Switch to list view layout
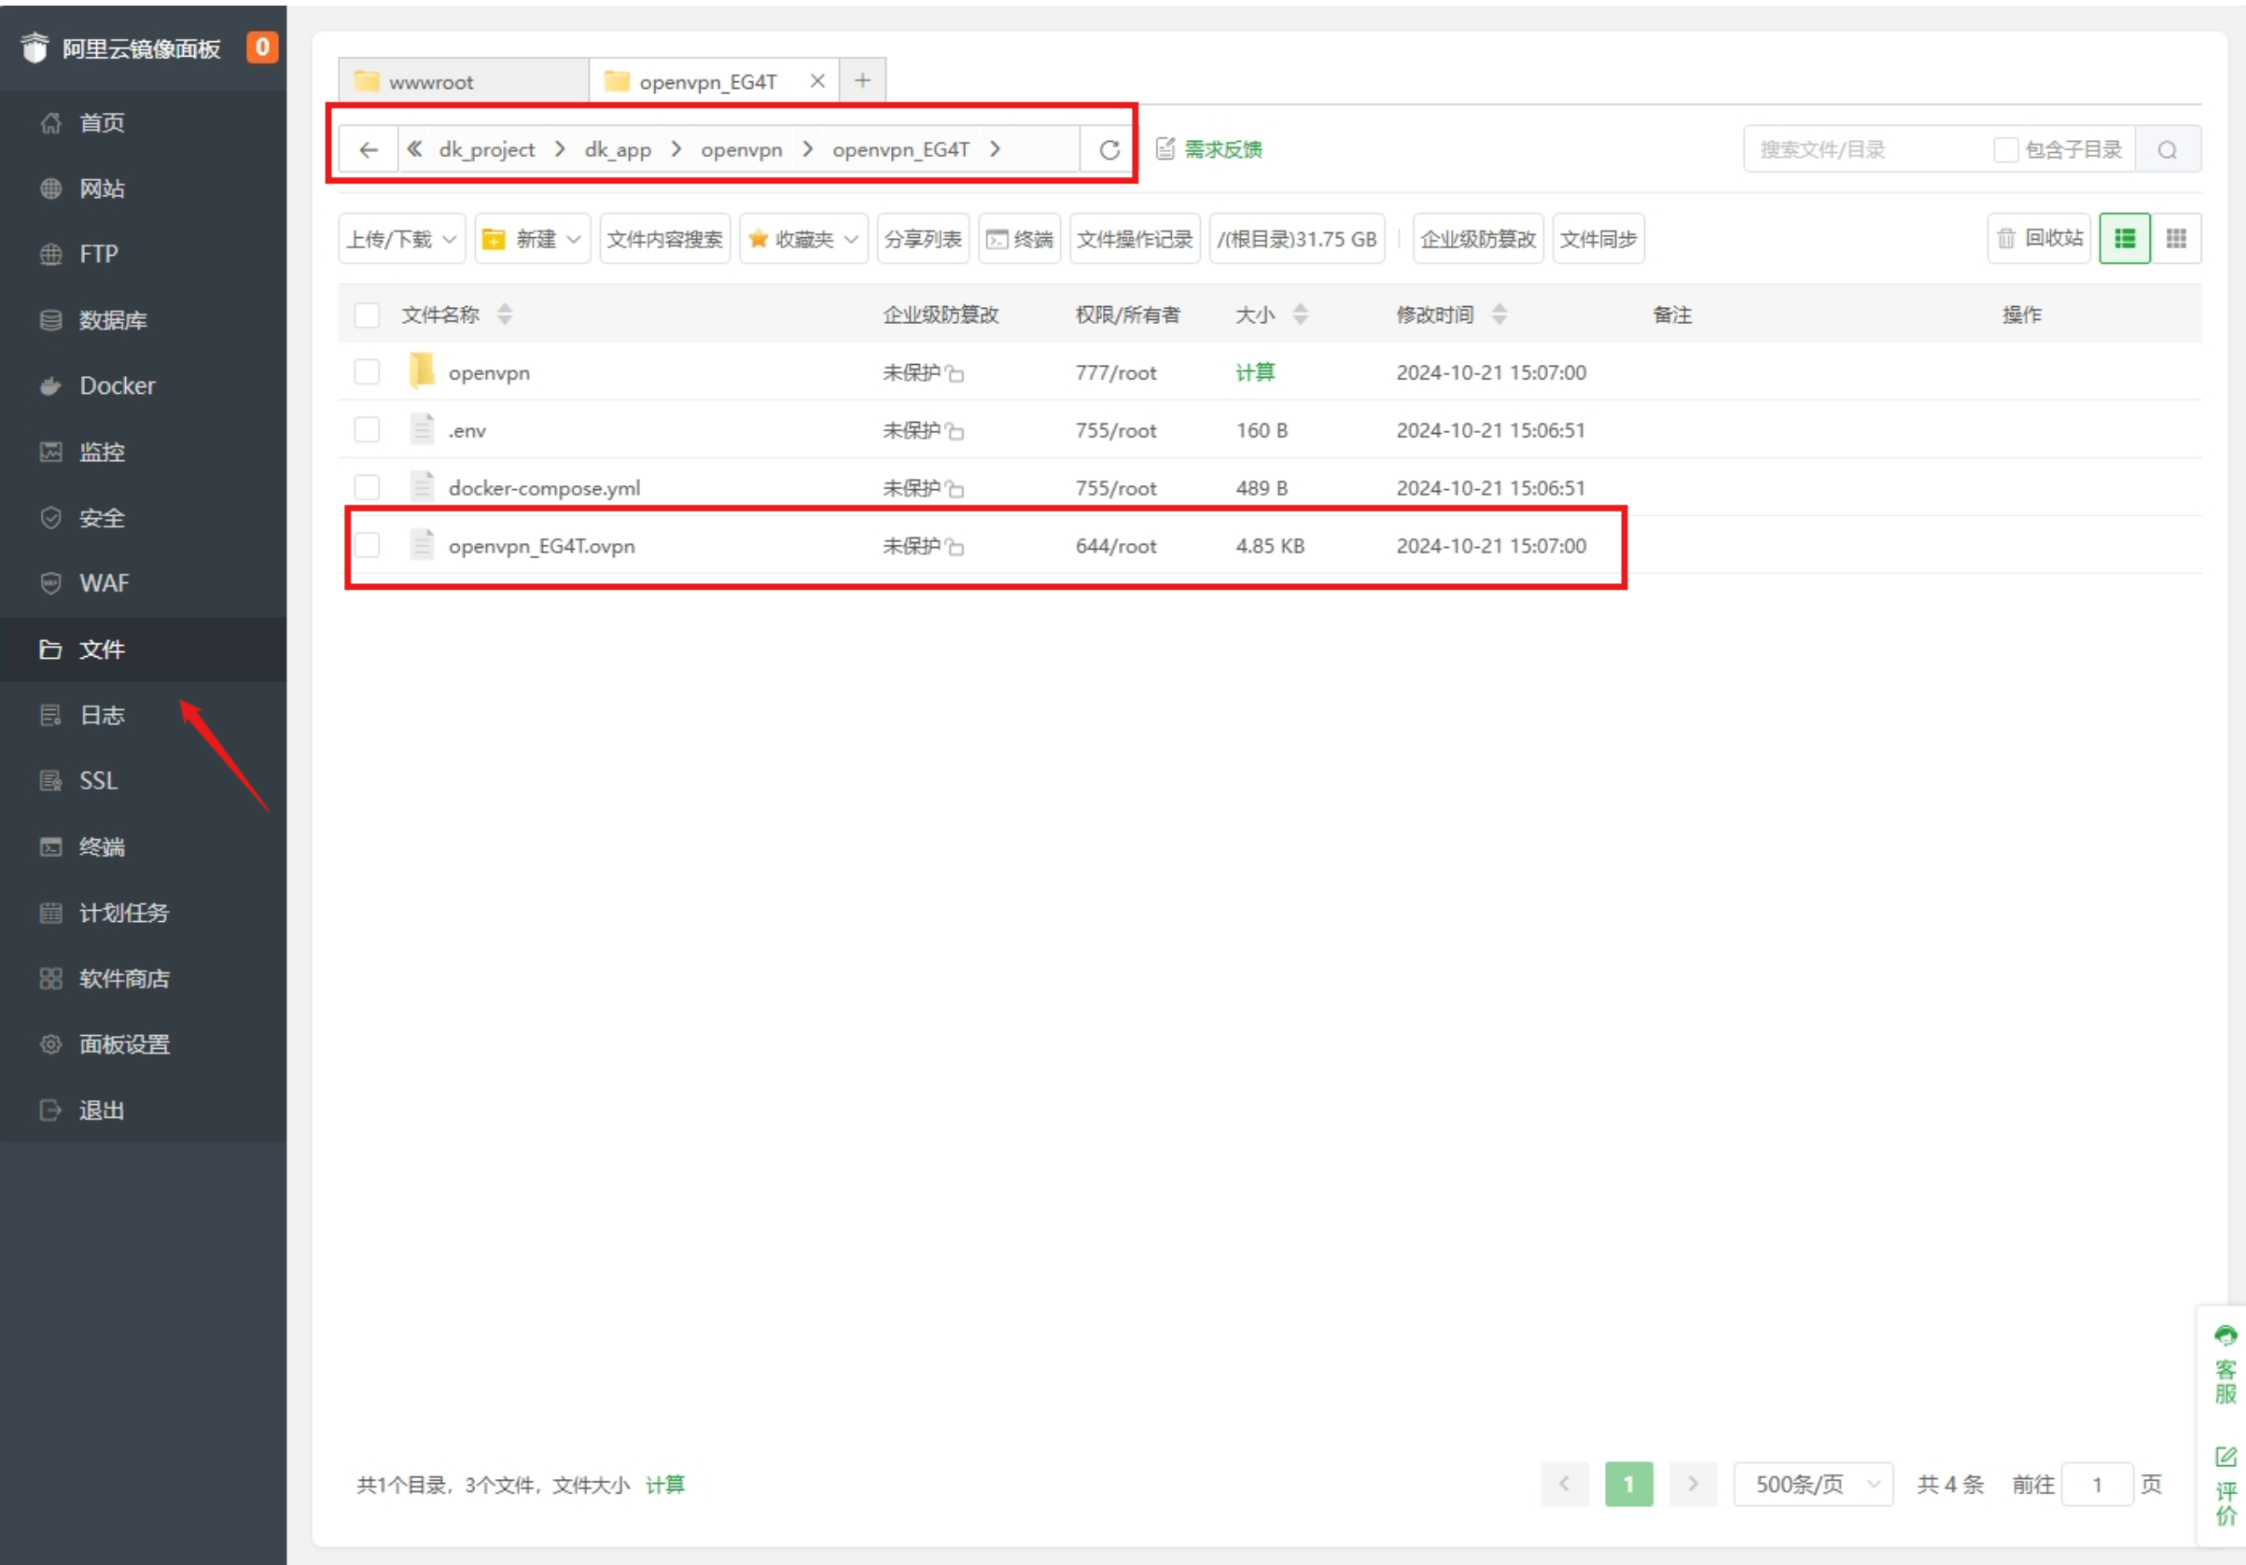 click(2125, 239)
